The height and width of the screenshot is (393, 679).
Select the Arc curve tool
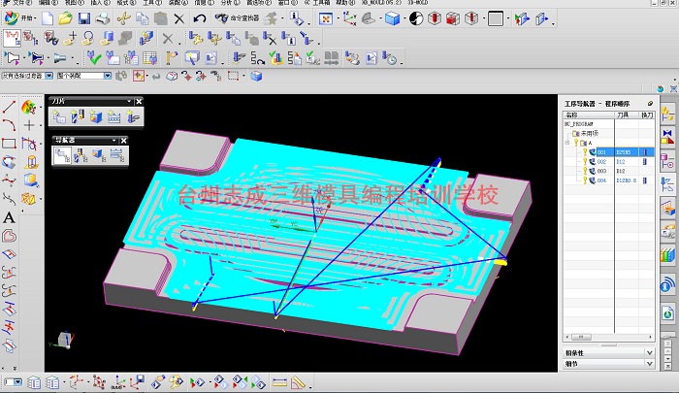coord(9,125)
